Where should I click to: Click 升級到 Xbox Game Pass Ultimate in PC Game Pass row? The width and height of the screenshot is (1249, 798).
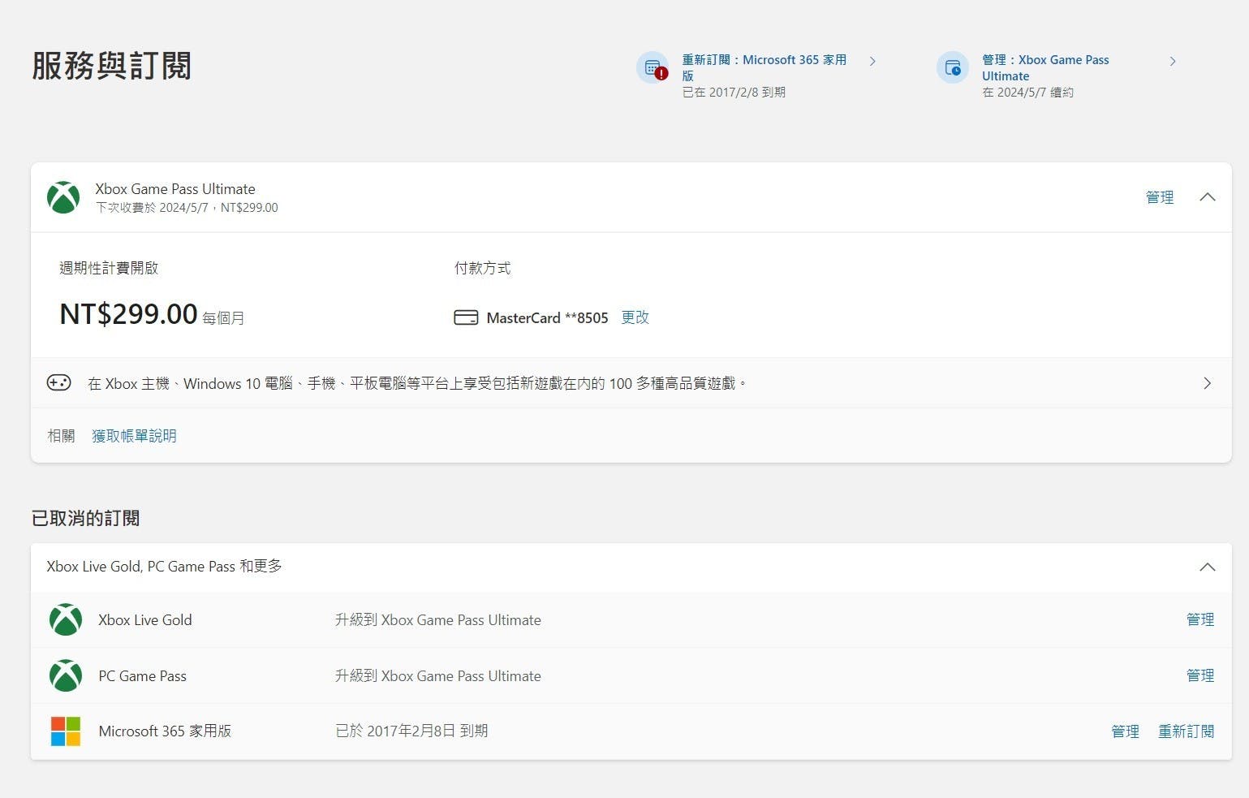point(438,676)
